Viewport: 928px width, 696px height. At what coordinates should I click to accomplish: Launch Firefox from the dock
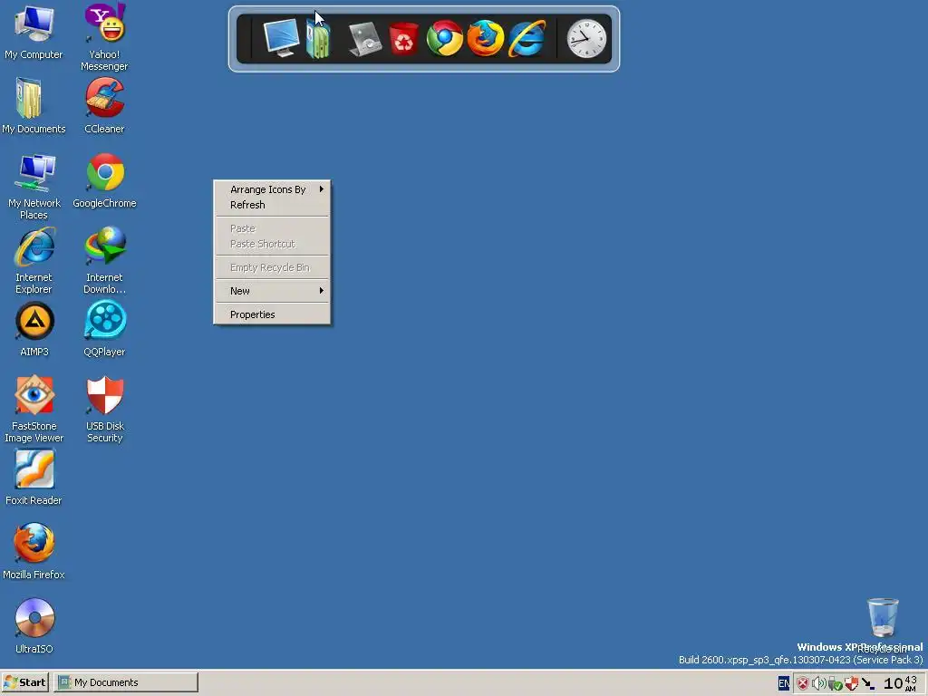[486, 38]
